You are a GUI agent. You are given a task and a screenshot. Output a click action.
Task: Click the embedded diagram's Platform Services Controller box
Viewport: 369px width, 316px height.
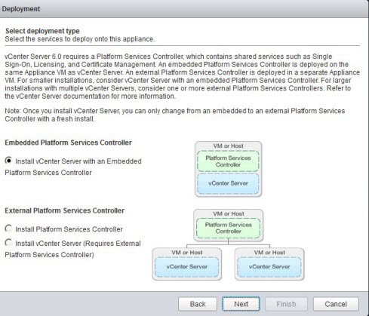(x=228, y=161)
